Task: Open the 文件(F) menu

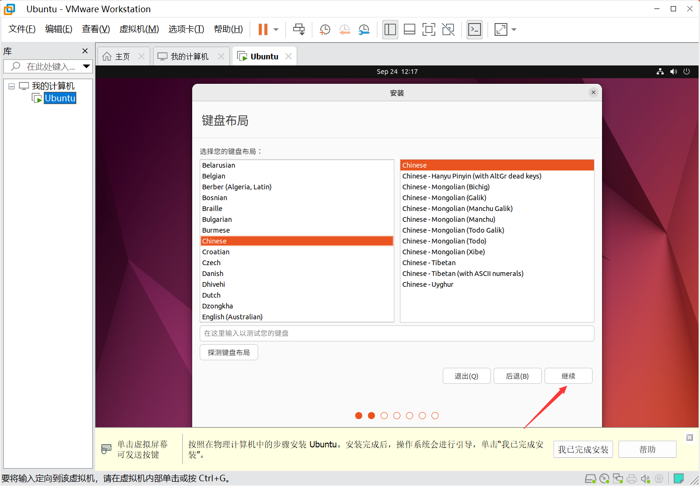Action: pos(22,29)
